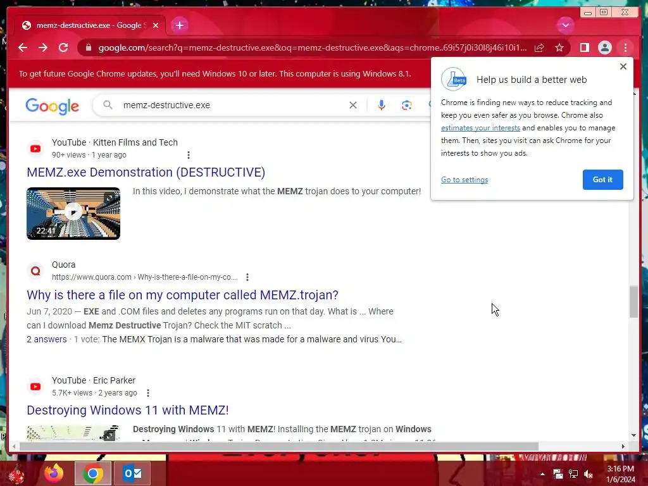Click the YouTube icon beside Kitten Films and Tech
Viewport: 648px width, 486px height.
point(35,148)
